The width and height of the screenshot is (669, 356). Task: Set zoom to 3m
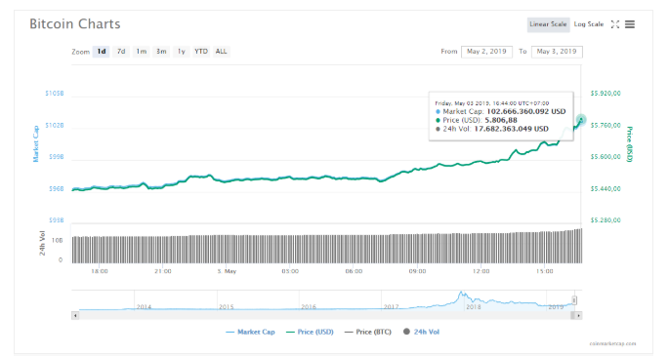pos(161,52)
